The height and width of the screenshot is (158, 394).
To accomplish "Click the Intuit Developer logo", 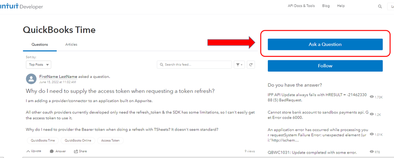I will point(21,7).
